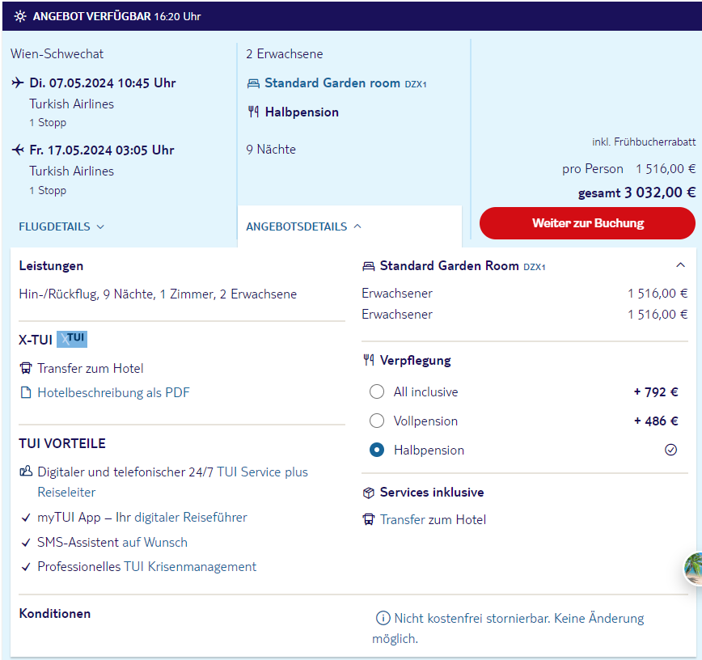Collapse Standard Garden Room price breakdown chevron
The width and height of the screenshot is (702, 660).
[680, 265]
